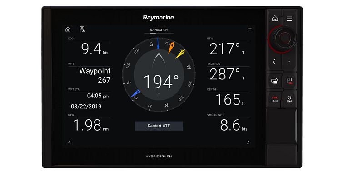Screen dimensions: 339x190
Task: Click the hardware Power button
Action: pos(289,99)
